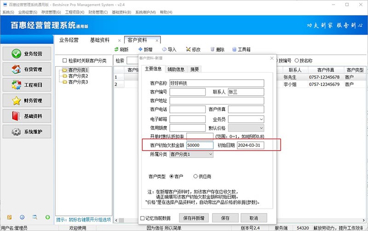Close the 客户资料-新增 dialog
Viewport: 368px width, 231px height.
[x=272, y=58]
